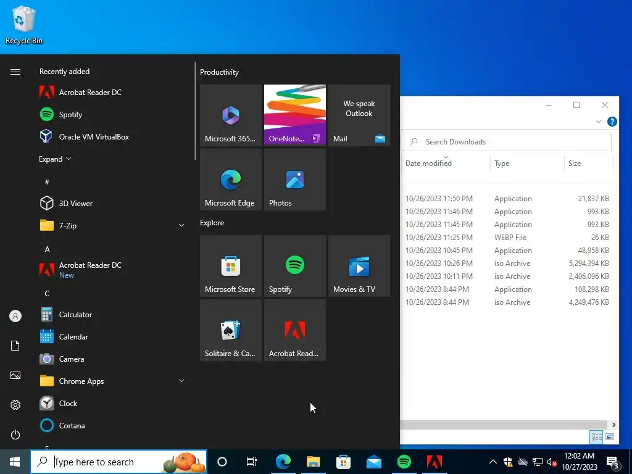Open Mail tile
Screen dimensions: 632x474
tap(359, 115)
